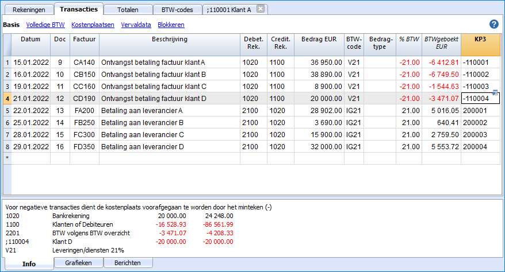Click ';110004' account in info panel
Screen dimensions: 505x272
click(x=17, y=242)
